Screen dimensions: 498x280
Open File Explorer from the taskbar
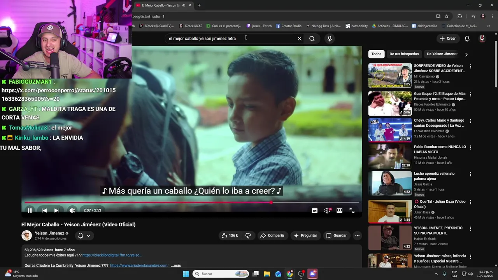pyautogui.click(x=267, y=274)
